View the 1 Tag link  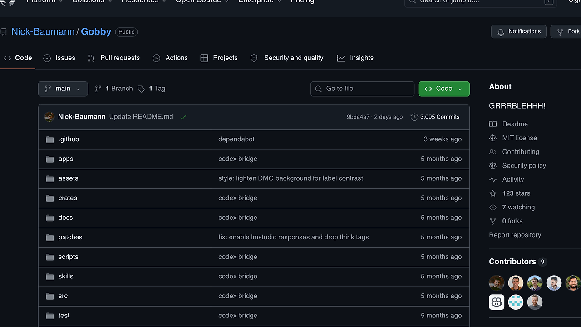point(152,89)
